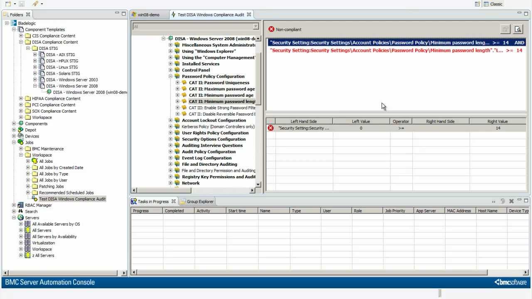Click All Available Servers by OS icon
Viewport: 532px width, 299px height.
pyautogui.click(x=27, y=224)
